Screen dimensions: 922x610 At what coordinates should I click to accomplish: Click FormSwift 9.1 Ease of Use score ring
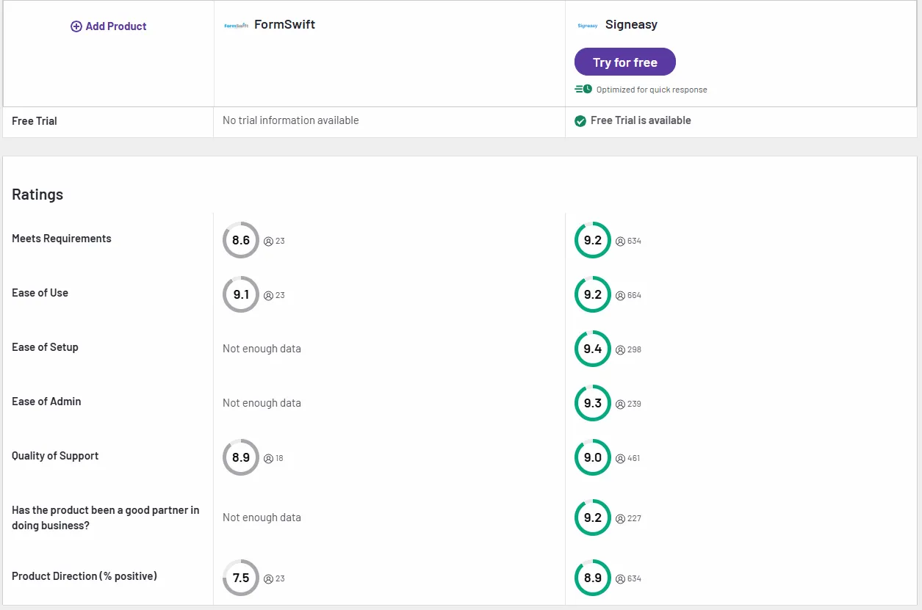click(x=241, y=294)
